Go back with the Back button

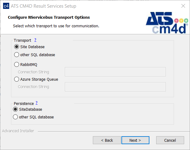[x=107, y=140]
